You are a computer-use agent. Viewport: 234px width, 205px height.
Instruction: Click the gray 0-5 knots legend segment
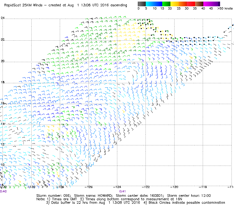pyautogui.click(x=142, y=4)
